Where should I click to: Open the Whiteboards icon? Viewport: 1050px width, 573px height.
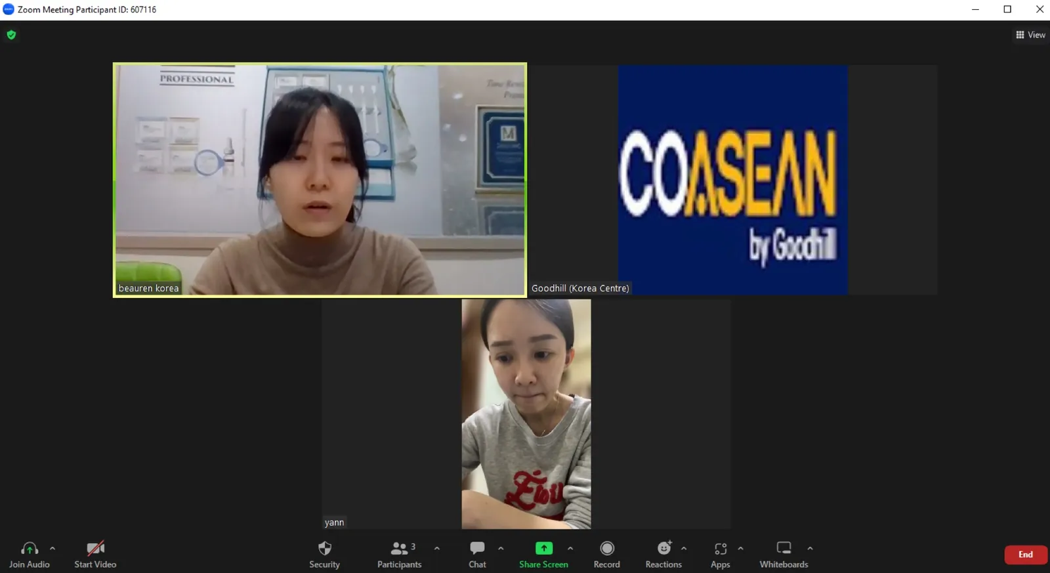click(784, 548)
